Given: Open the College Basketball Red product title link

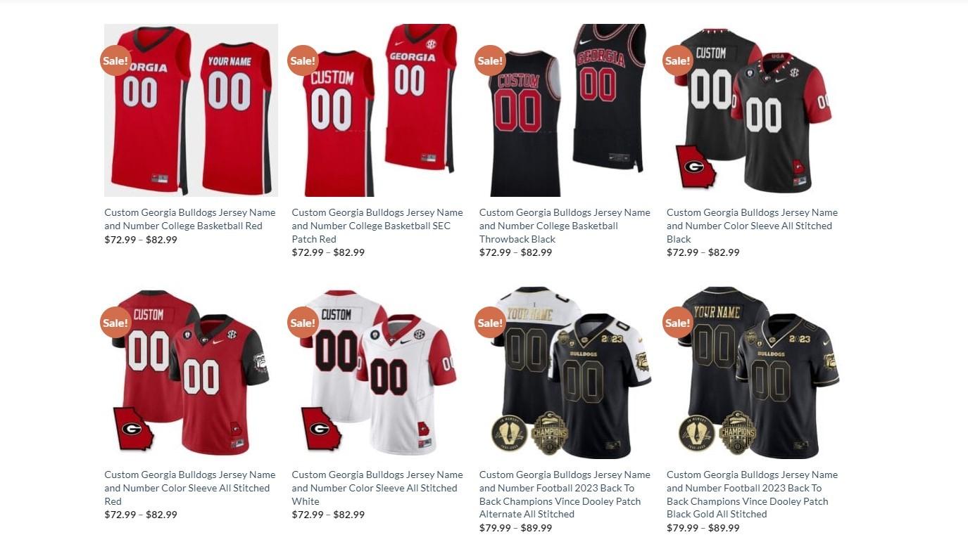Looking at the screenshot, I should pyautogui.click(x=190, y=219).
